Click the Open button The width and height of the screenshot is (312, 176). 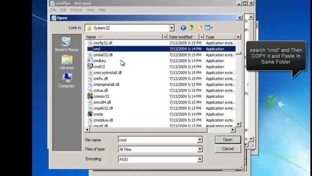228,140
